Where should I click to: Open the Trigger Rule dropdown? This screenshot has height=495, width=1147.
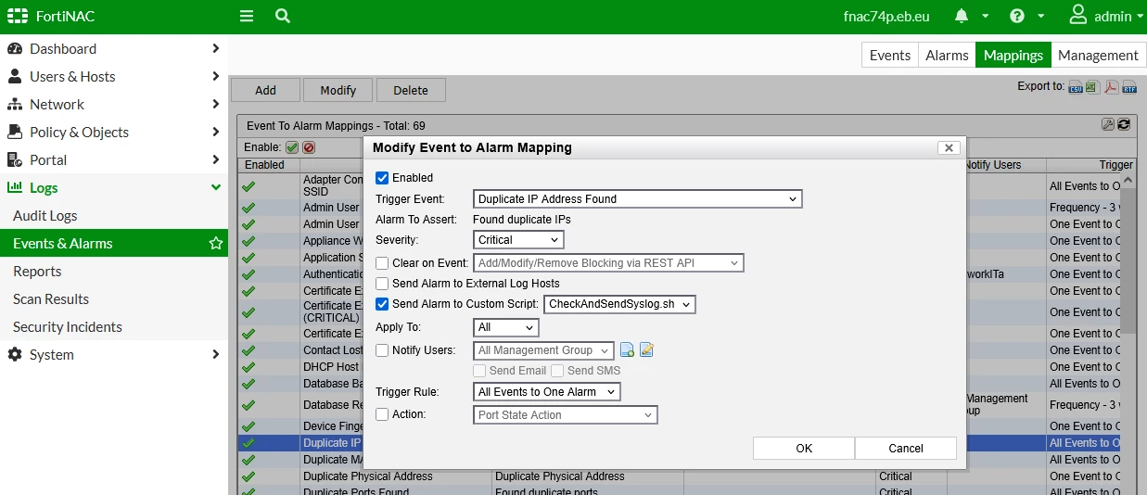click(x=547, y=392)
